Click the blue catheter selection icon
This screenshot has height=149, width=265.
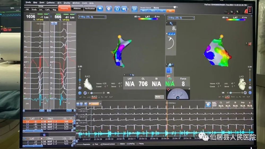click(x=169, y=70)
